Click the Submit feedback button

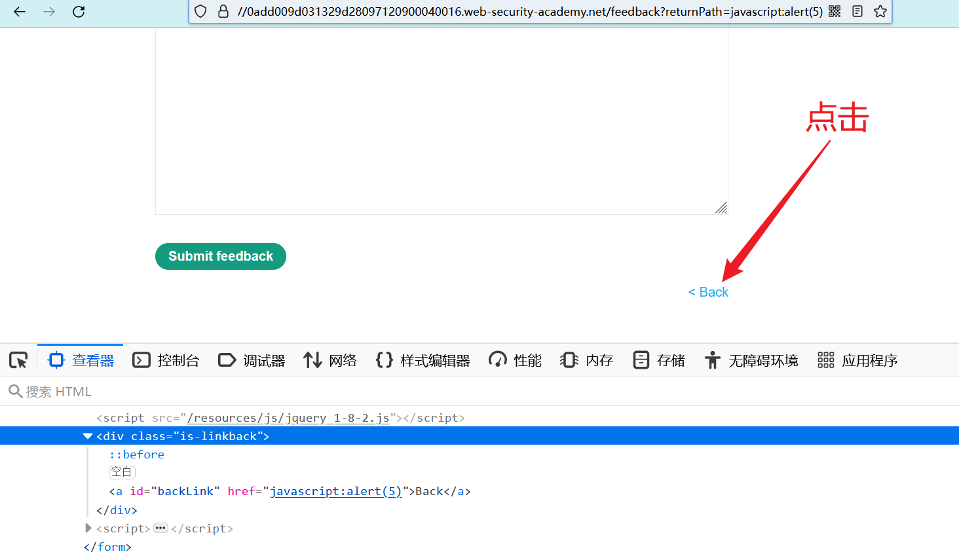pos(221,256)
